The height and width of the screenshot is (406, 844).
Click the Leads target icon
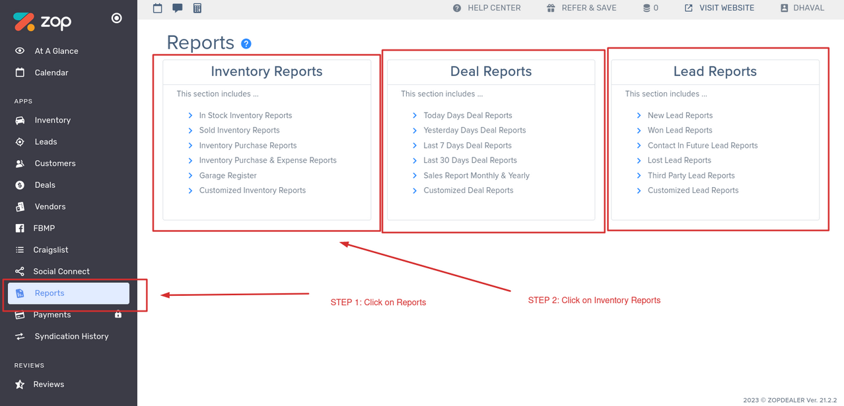pos(20,142)
